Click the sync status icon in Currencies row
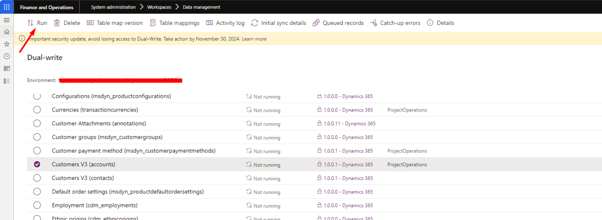 pos(249,110)
